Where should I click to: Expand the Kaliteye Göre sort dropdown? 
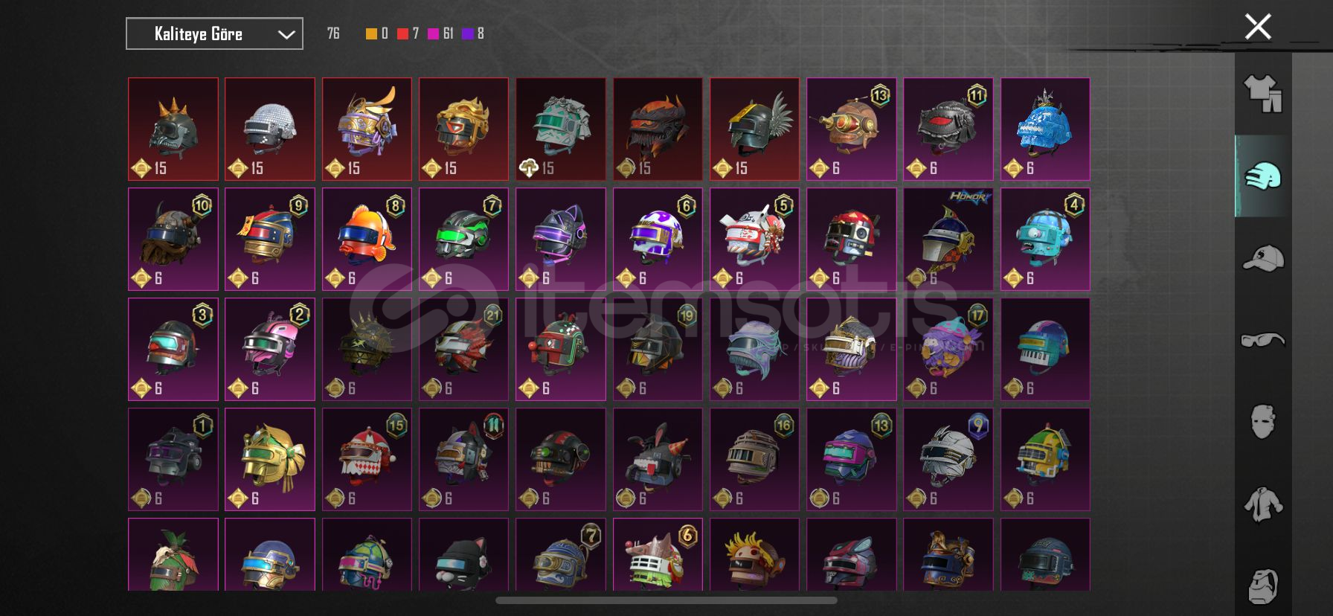tap(214, 33)
